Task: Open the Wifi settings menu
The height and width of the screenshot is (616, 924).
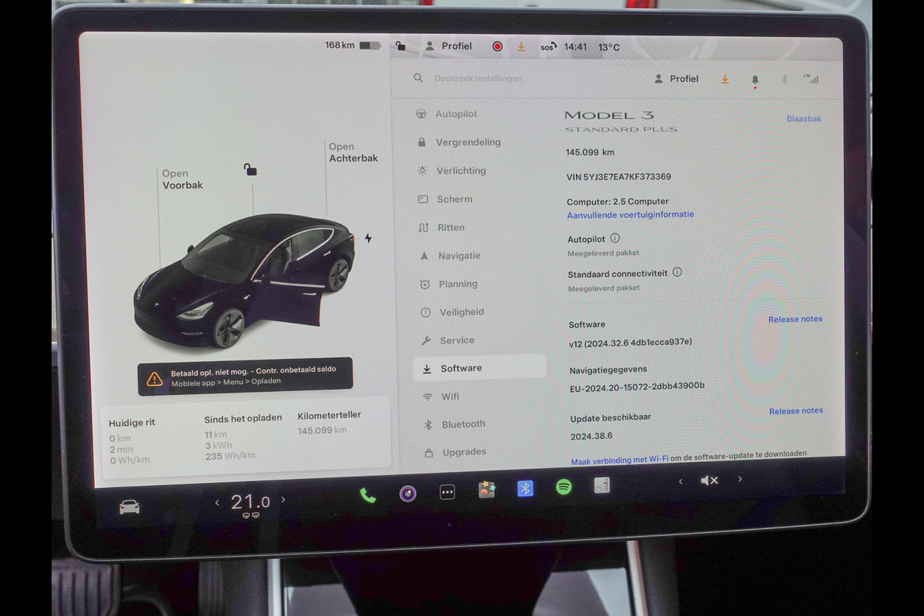Action: tap(450, 396)
